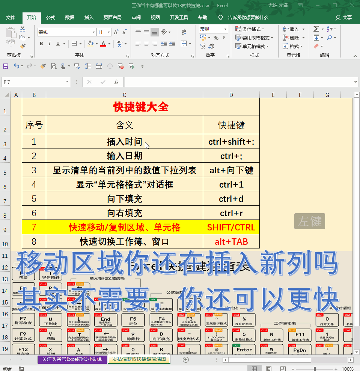This screenshot has width=360, height=371.
Task: Select sheet tab 关注头条号Excel办公小动画
Action: (x=72, y=359)
